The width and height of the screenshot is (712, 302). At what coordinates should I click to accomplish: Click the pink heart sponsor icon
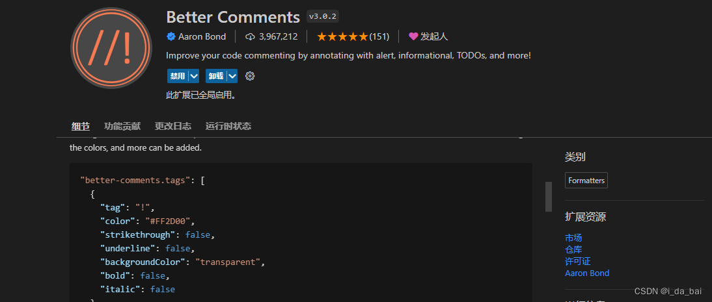413,37
